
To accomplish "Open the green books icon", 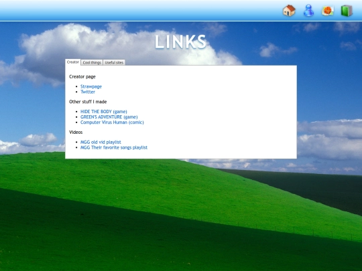I will tap(347, 11).
